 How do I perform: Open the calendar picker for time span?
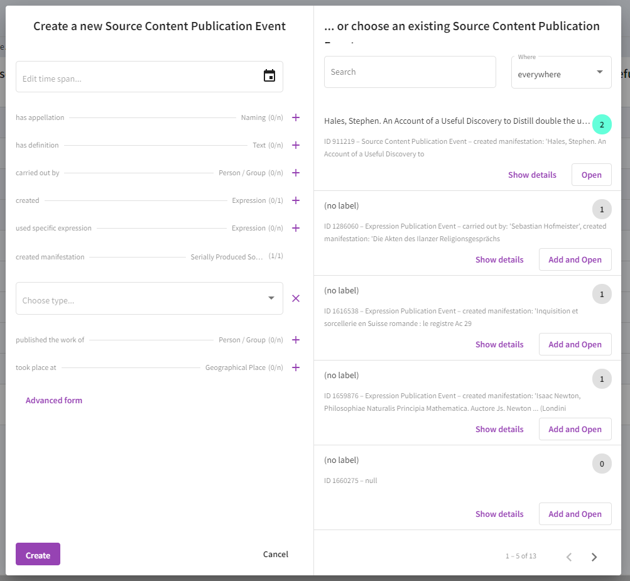click(x=269, y=75)
